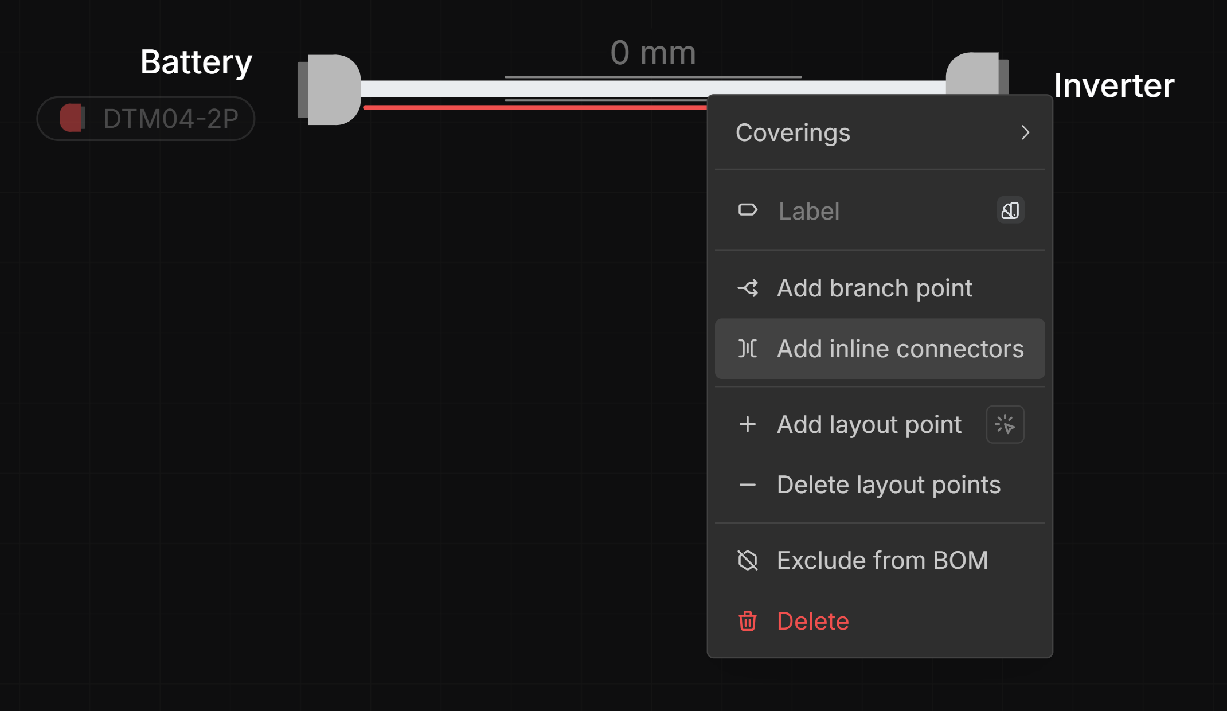1227x711 pixels.
Task: Select Exclude from BOM
Action: (882, 560)
